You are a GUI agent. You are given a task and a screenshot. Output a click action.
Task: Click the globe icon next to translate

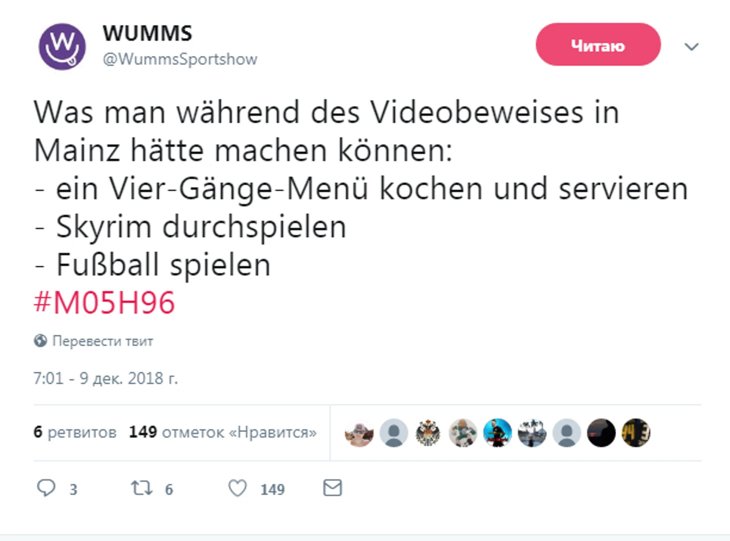[x=40, y=341]
